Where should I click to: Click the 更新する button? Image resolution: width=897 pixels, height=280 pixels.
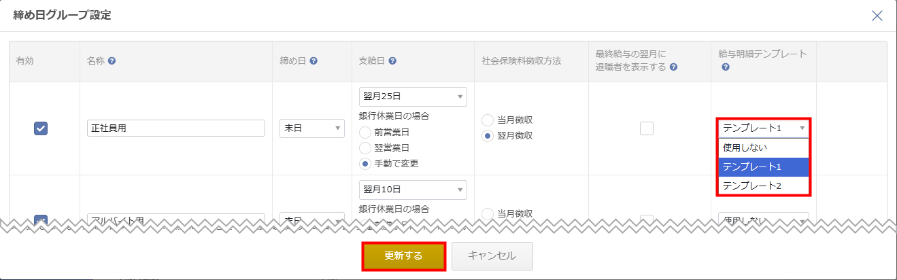tap(404, 256)
